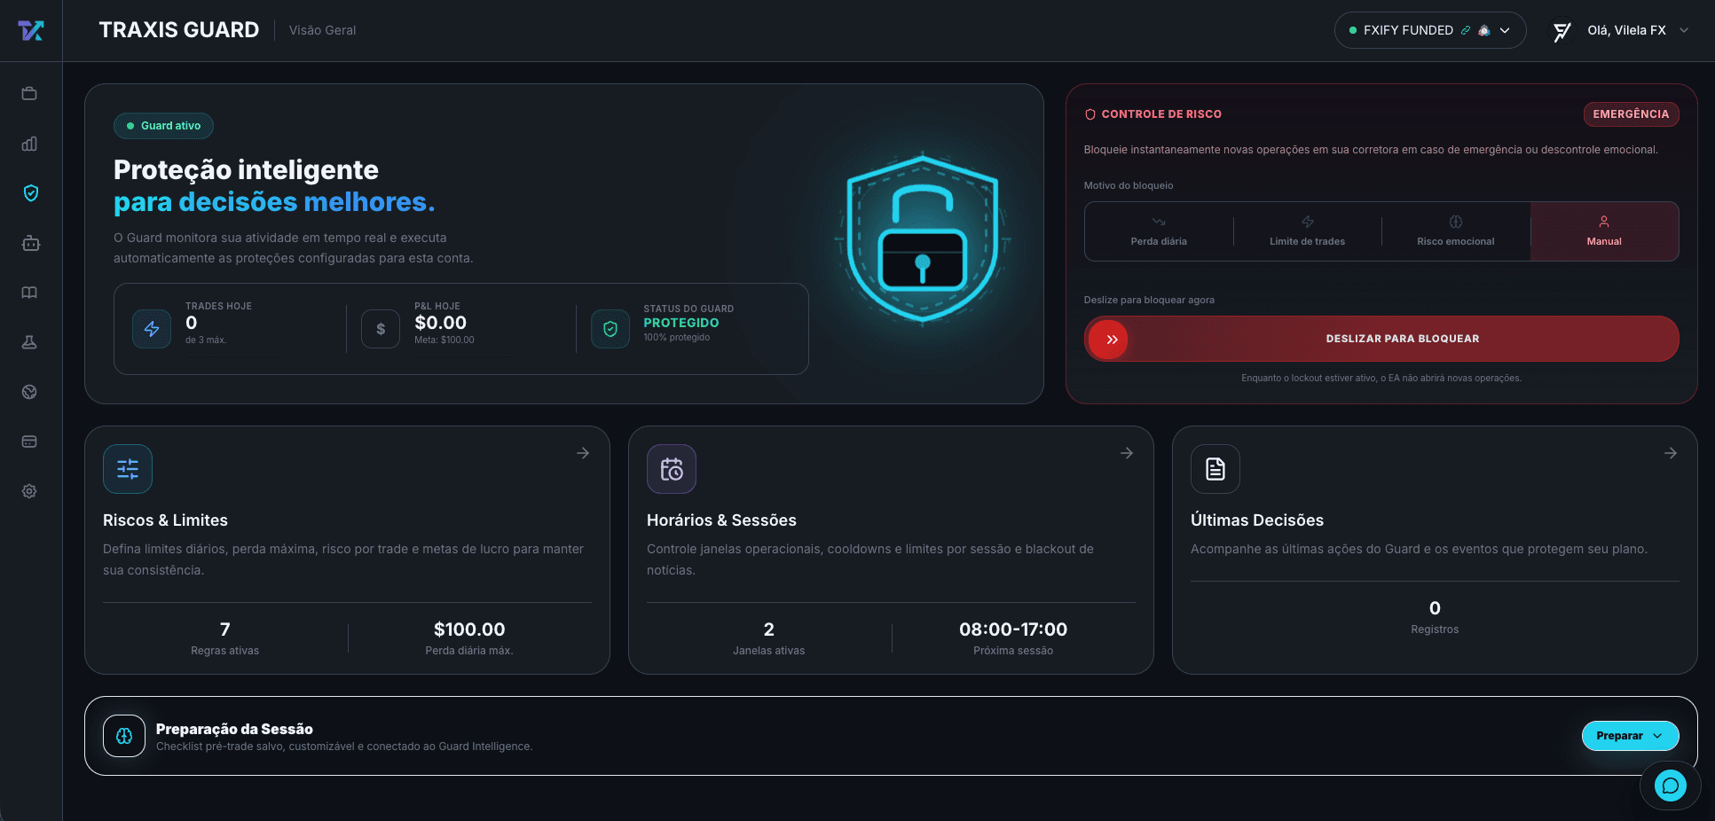Click the $0.00 P&L value
1715x821 pixels.
point(440,323)
